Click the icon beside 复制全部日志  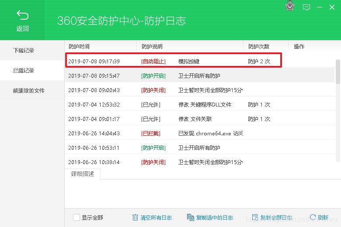[255, 217]
